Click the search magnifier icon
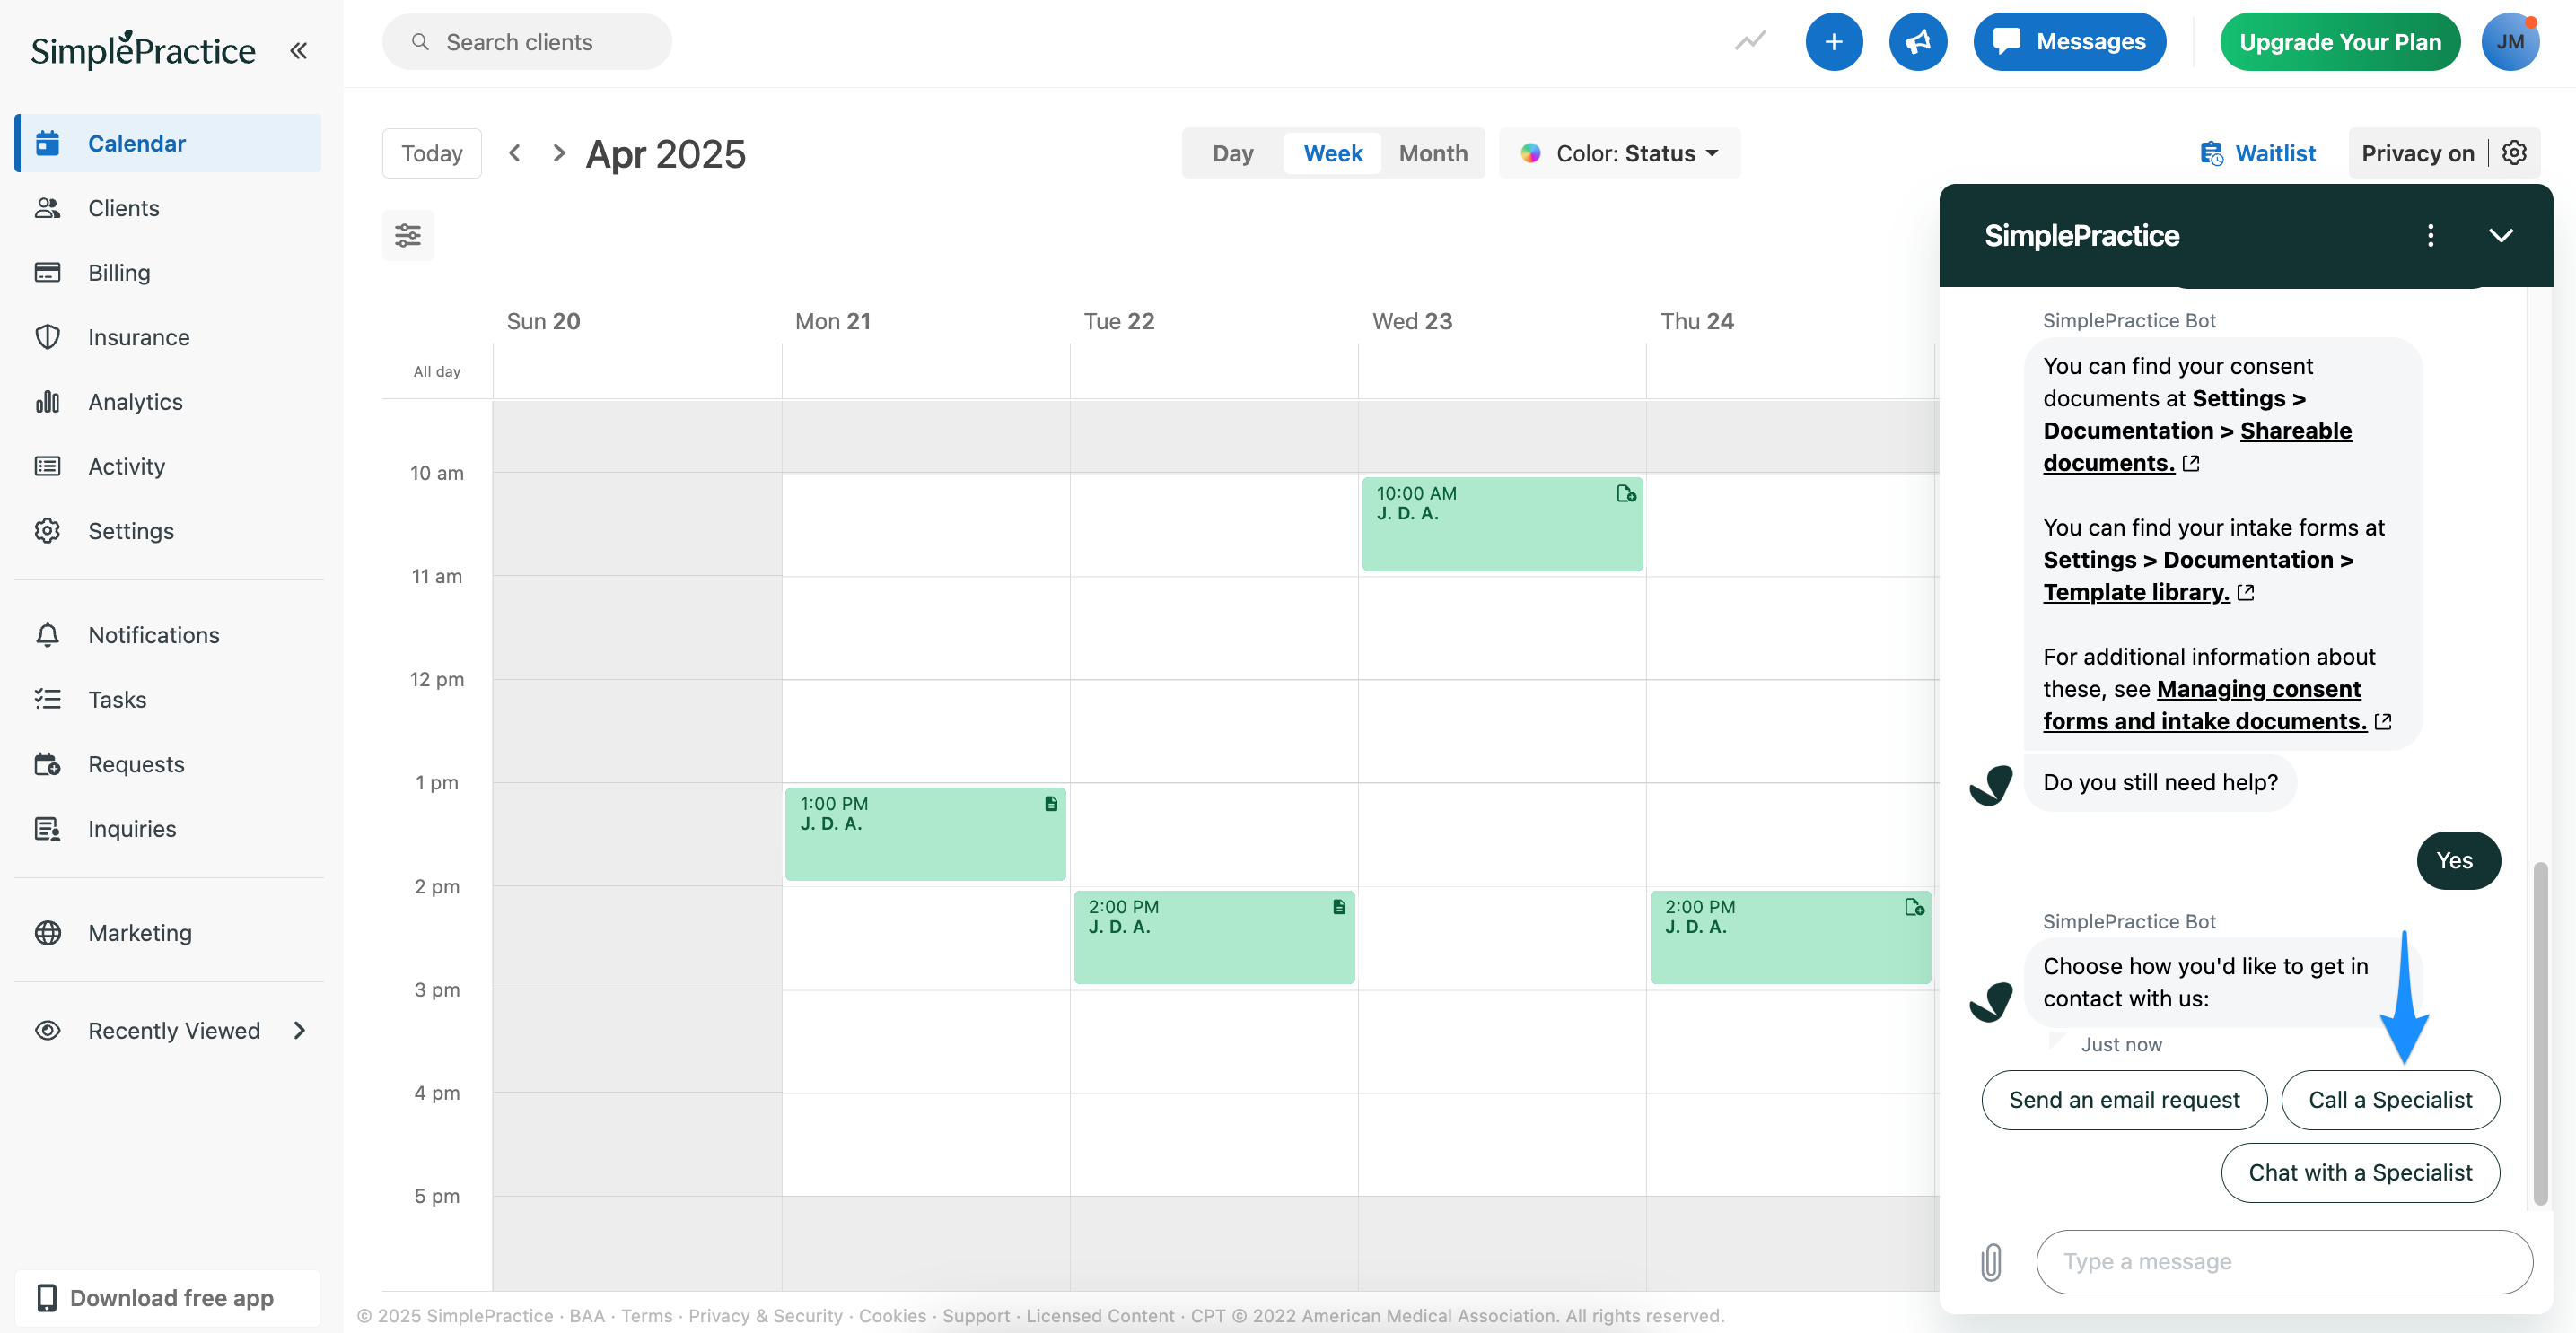The image size is (2576, 1333). point(421,42)
